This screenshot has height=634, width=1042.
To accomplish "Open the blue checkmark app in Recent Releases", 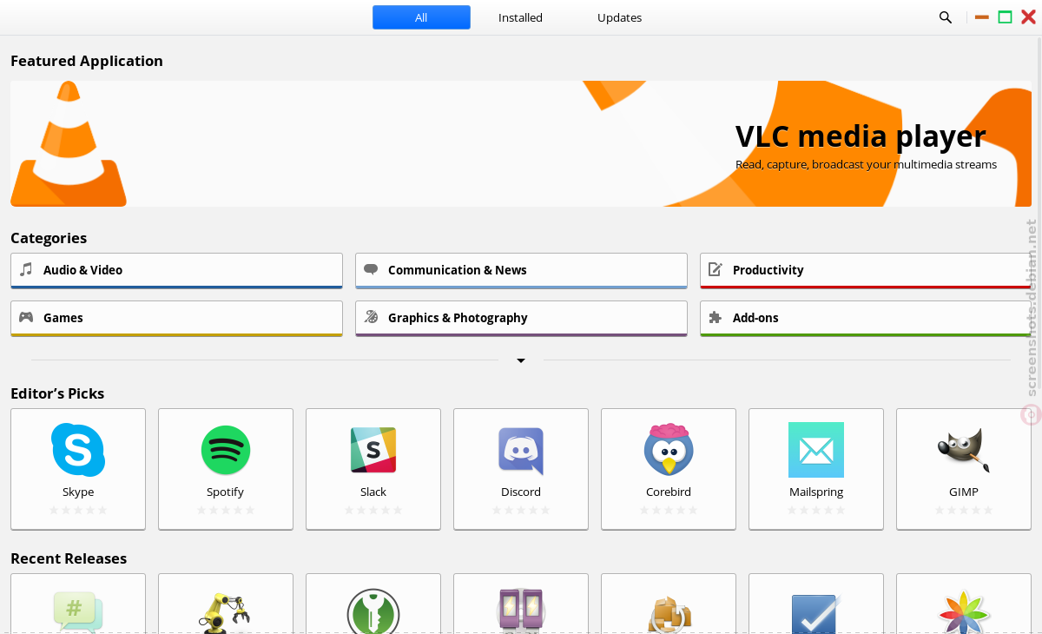I will click(x=814, y=613).
